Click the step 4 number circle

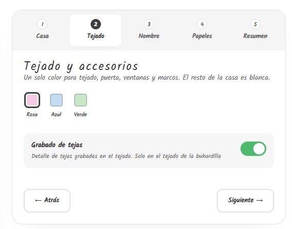pos(202,24)
